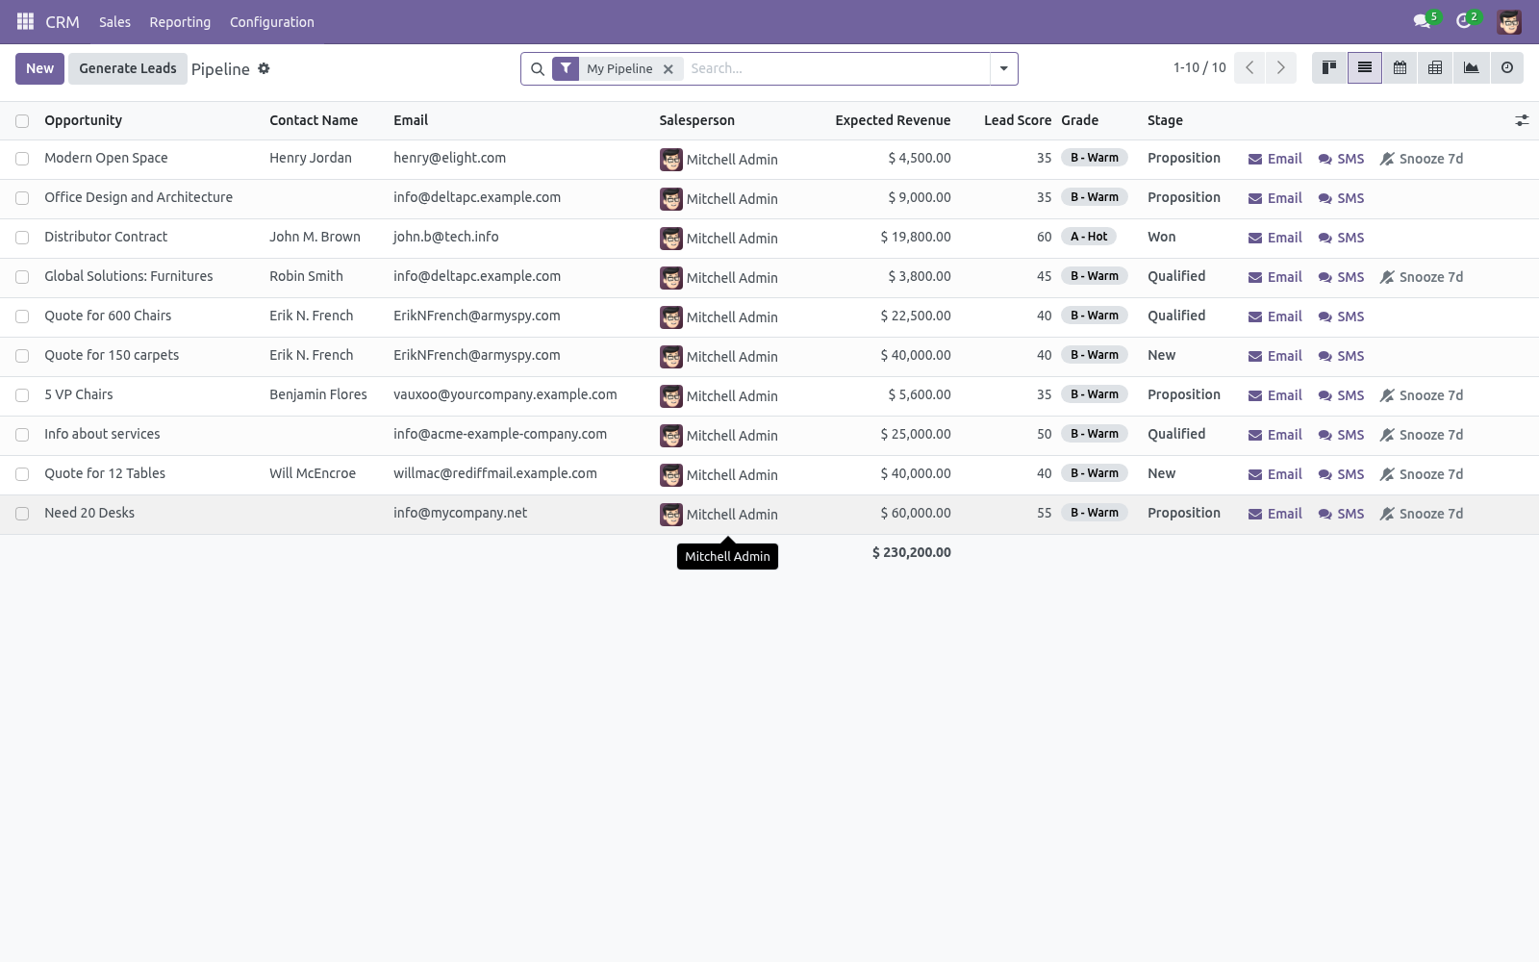1539x962 pixels.
Task: Click Mitchell Admin avatar for Distributor Contract
Action: coord(670,238)
